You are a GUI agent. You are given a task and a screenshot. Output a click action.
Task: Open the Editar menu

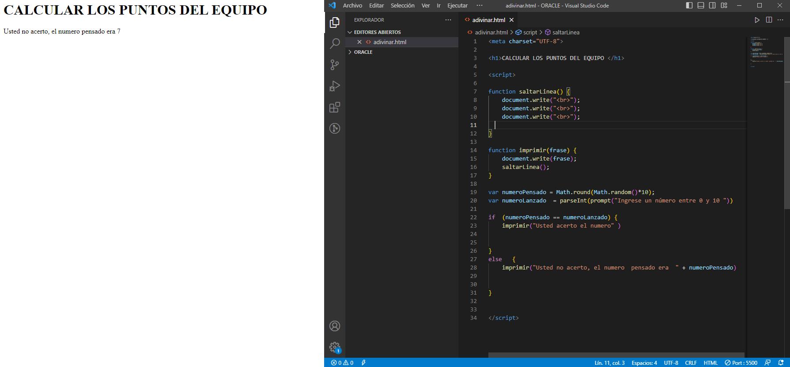pyautogui.click(x=377, y=5)
